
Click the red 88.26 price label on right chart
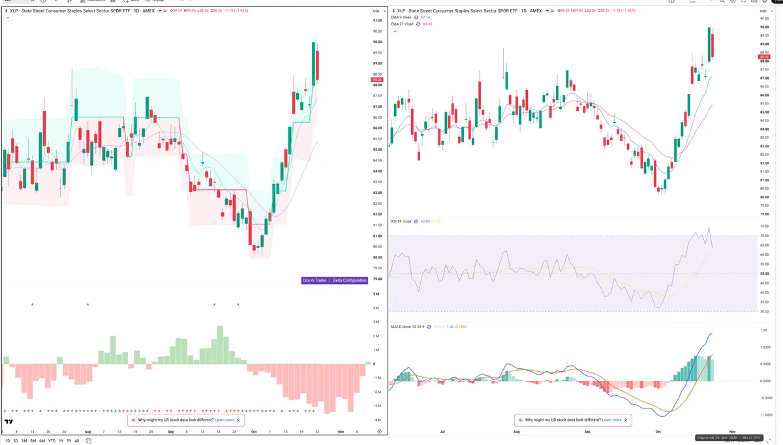(x=763, y=57)
